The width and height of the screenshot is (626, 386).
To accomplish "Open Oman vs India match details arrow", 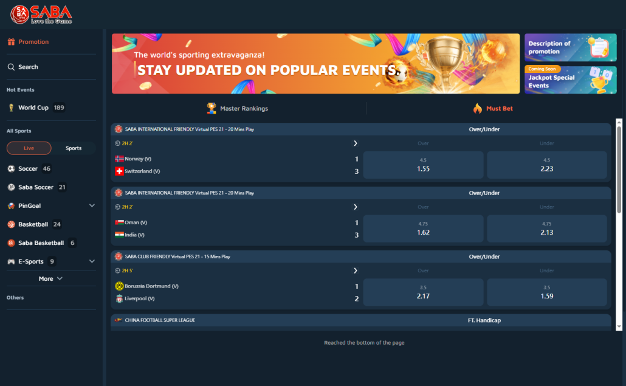I will coord(356,207).
